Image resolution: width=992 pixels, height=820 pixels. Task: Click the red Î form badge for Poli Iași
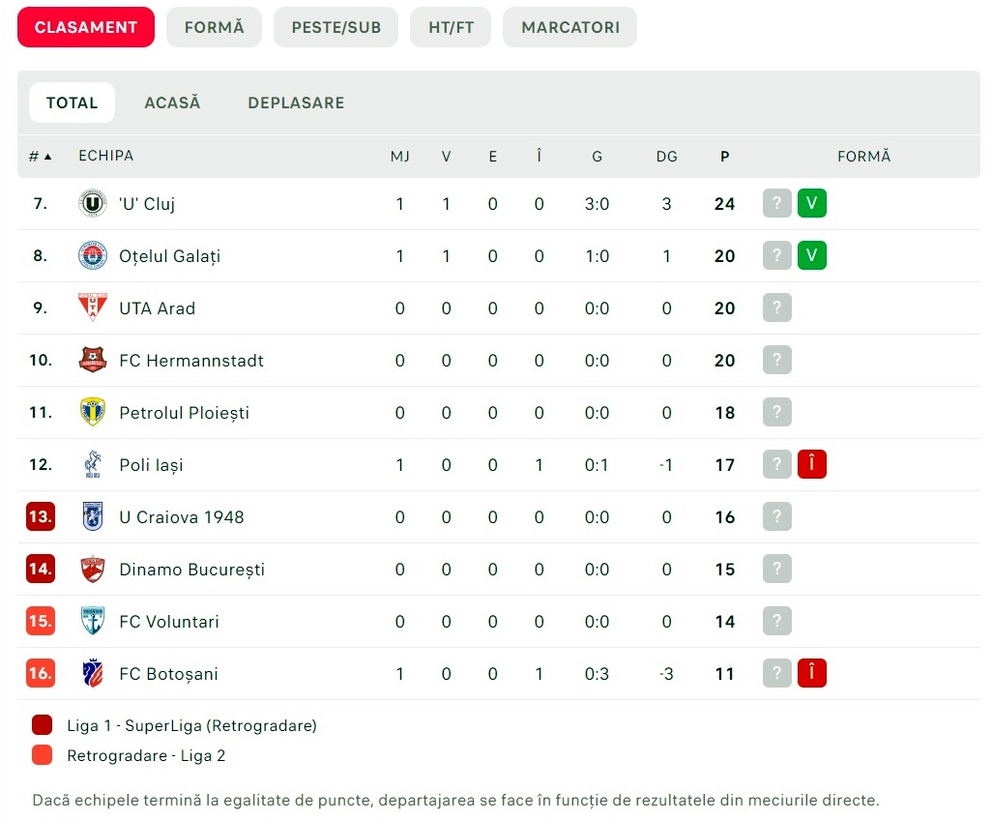[x=812, y=465]
